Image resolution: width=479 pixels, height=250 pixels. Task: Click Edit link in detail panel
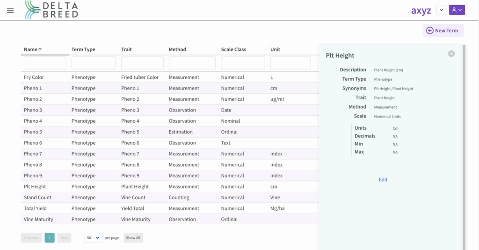(x=383, y=180)
